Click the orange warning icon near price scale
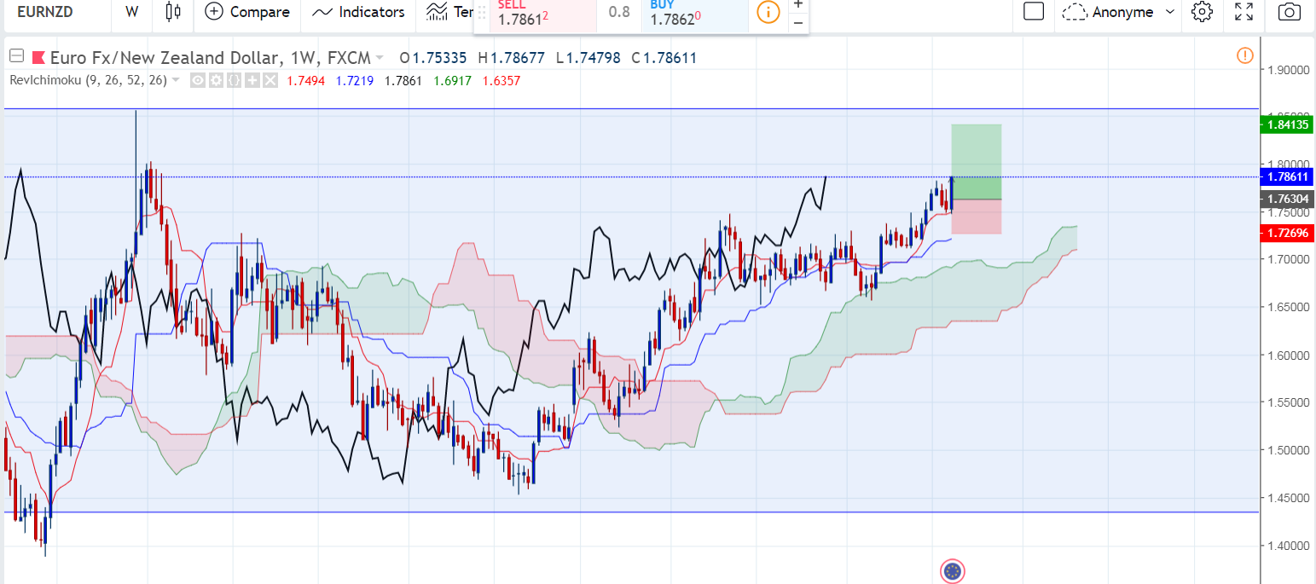This screenshot has height=584, width=1316. pos(1244,55)
